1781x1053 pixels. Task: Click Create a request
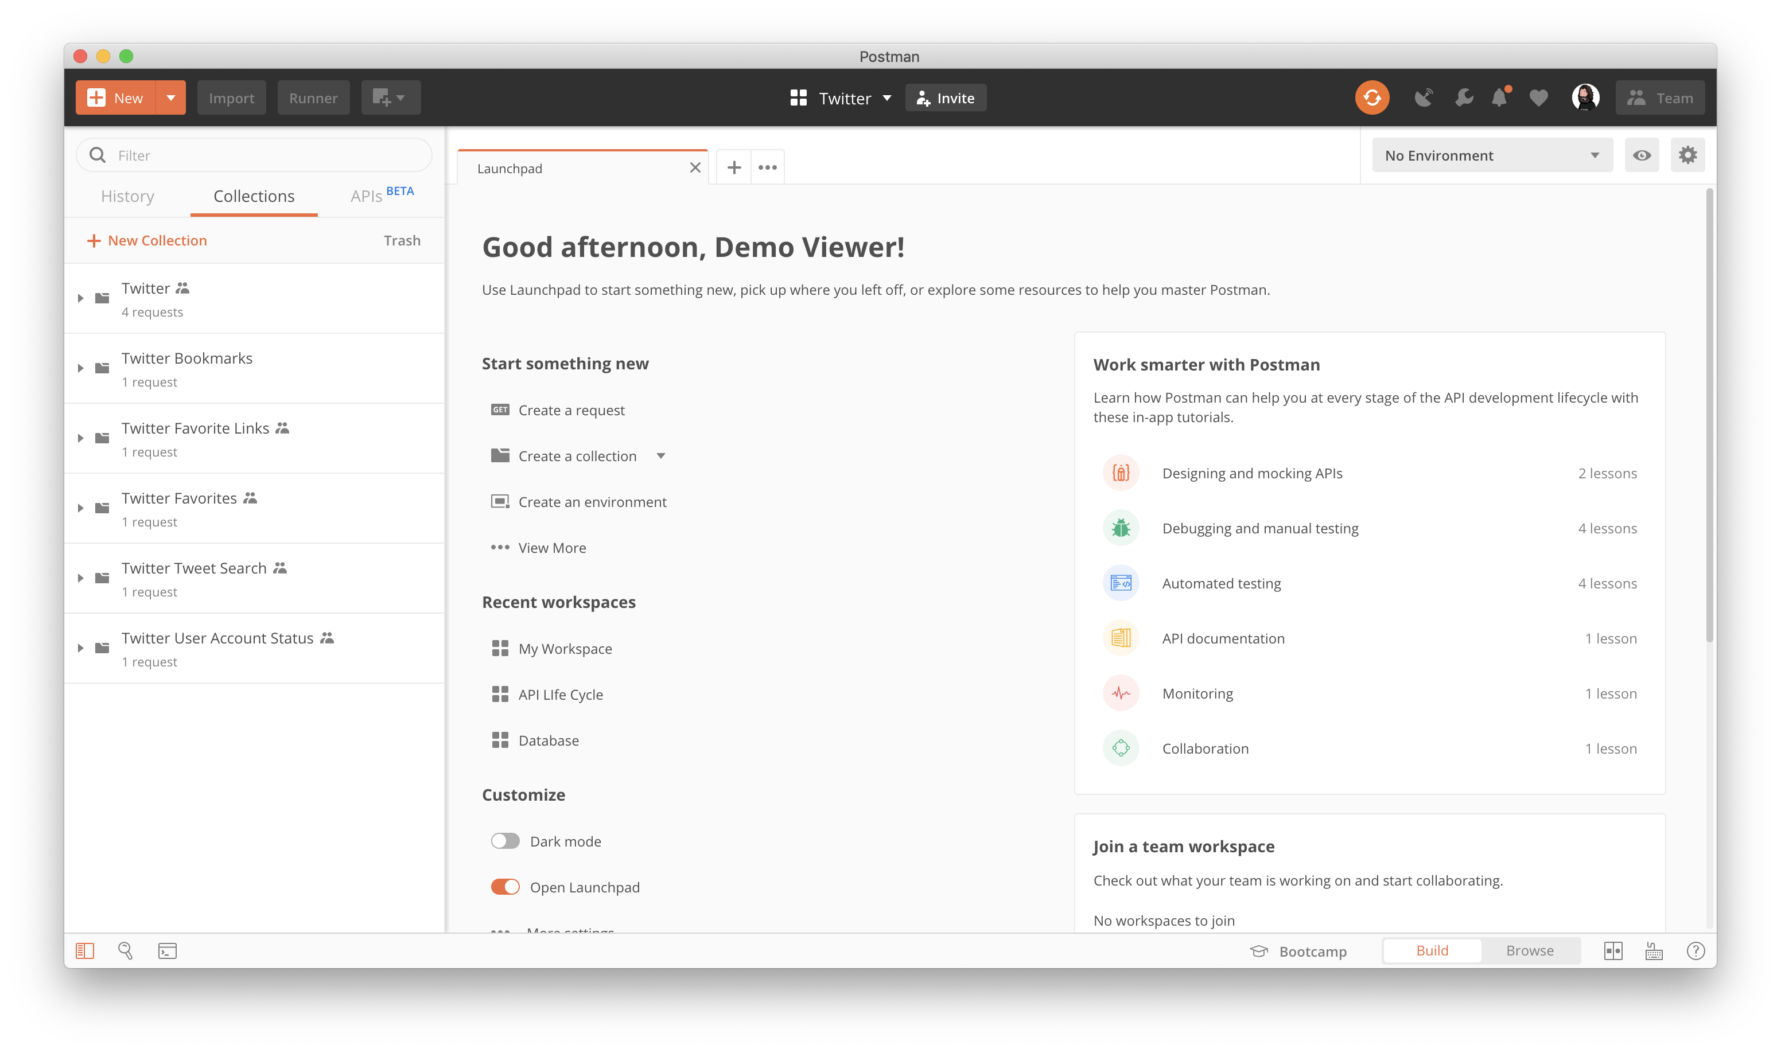coord(558,410)
